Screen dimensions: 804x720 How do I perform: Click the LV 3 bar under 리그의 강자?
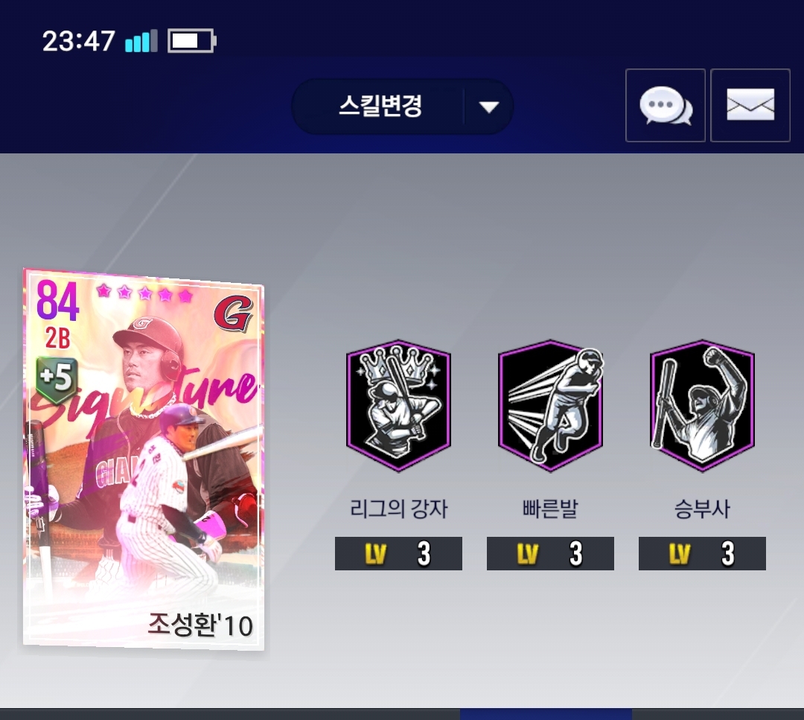(x=398, y=553)
